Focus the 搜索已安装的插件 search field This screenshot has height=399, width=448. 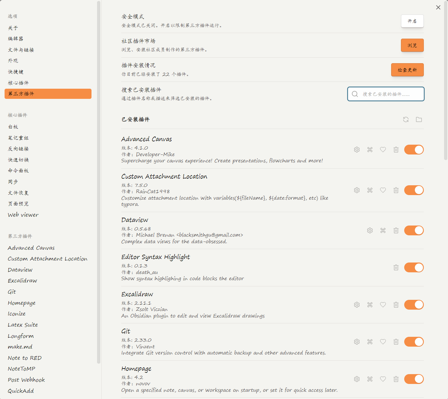tap(386, 94)
